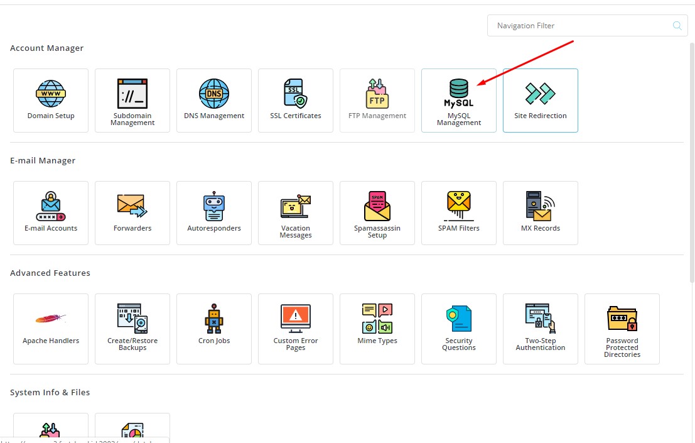Open the MX Records icon
Image resolution: width=695 pixels, height=443 pixels.
click(x=541, y=206)
